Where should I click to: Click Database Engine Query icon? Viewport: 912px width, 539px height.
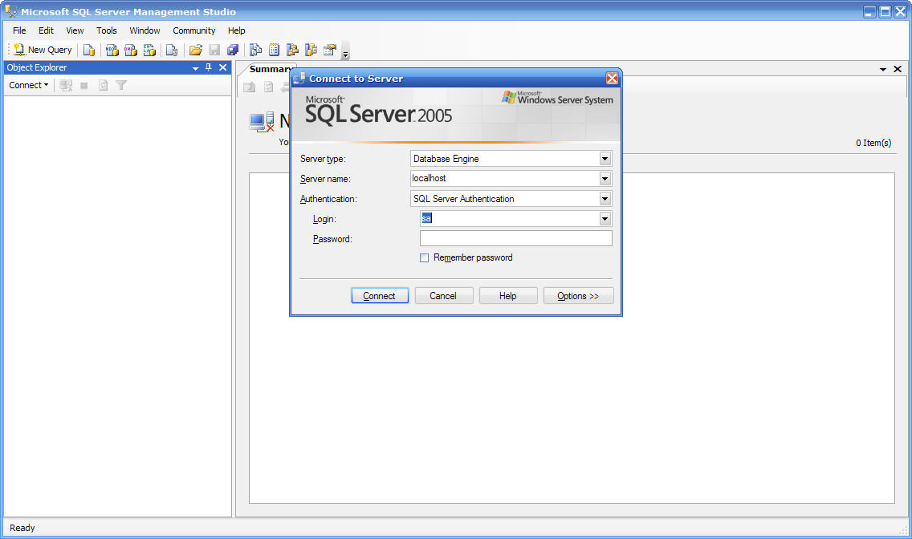[x=89, y=50]
